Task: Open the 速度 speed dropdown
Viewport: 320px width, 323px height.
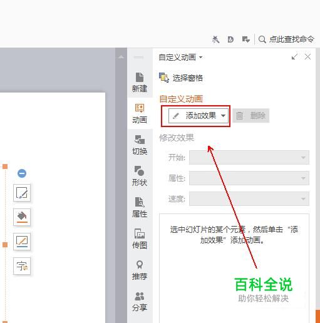Action: tap(249, 198)
